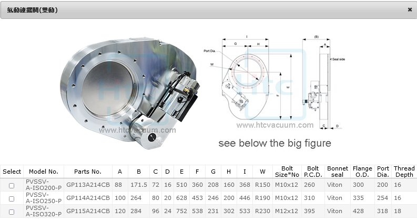Click the Port Dia. column header
The width and height of the screenshot is (417, 221).
coord(383,172)
